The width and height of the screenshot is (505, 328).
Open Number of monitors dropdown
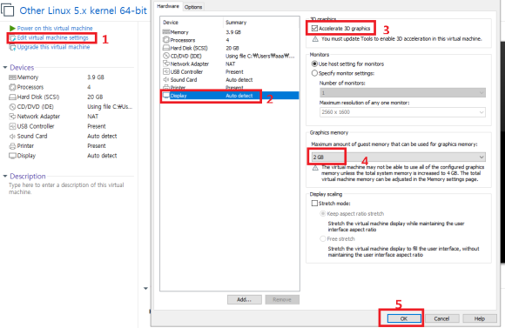click(x=402, y=93)
